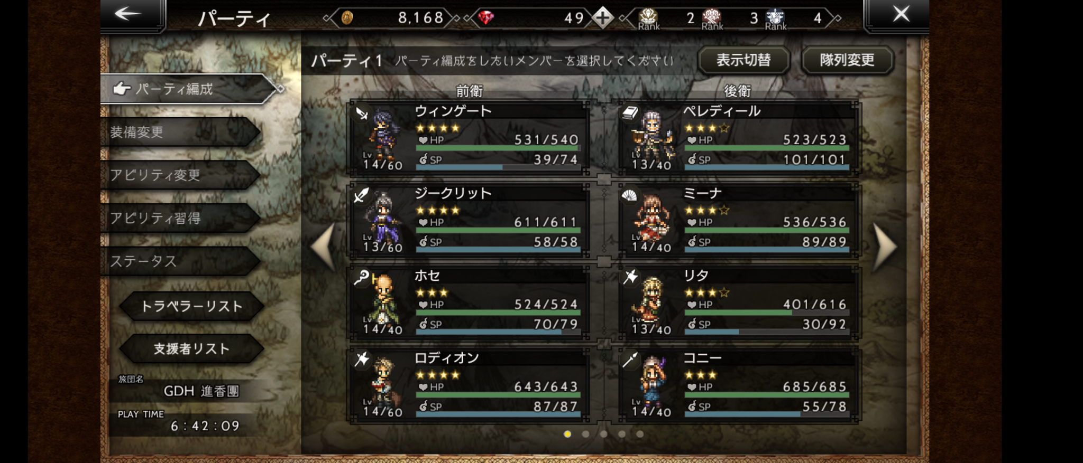The image size is (1083, 463).
Task: Click the 隊列変更 button
Action: click(x=847, y=60)
